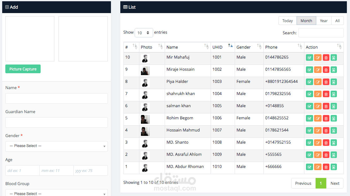
Task: Delete Miraje Hossain's entry
Action: tap(326, 70)
